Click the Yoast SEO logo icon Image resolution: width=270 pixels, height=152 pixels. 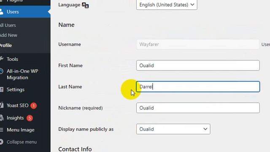pos(2,105)
